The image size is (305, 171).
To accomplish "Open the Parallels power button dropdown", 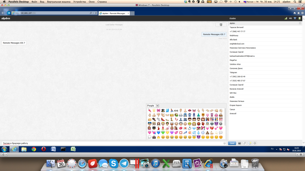I will (4, 154).
